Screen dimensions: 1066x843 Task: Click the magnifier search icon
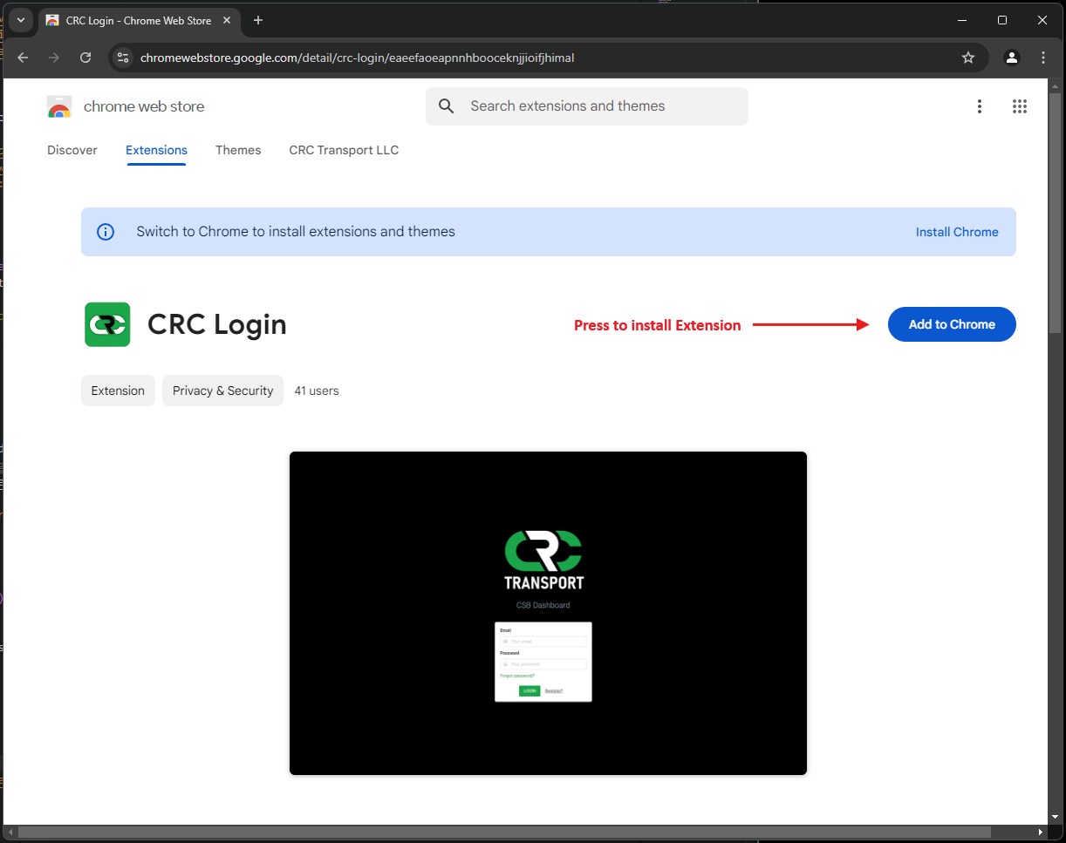(x=447, y=106)
